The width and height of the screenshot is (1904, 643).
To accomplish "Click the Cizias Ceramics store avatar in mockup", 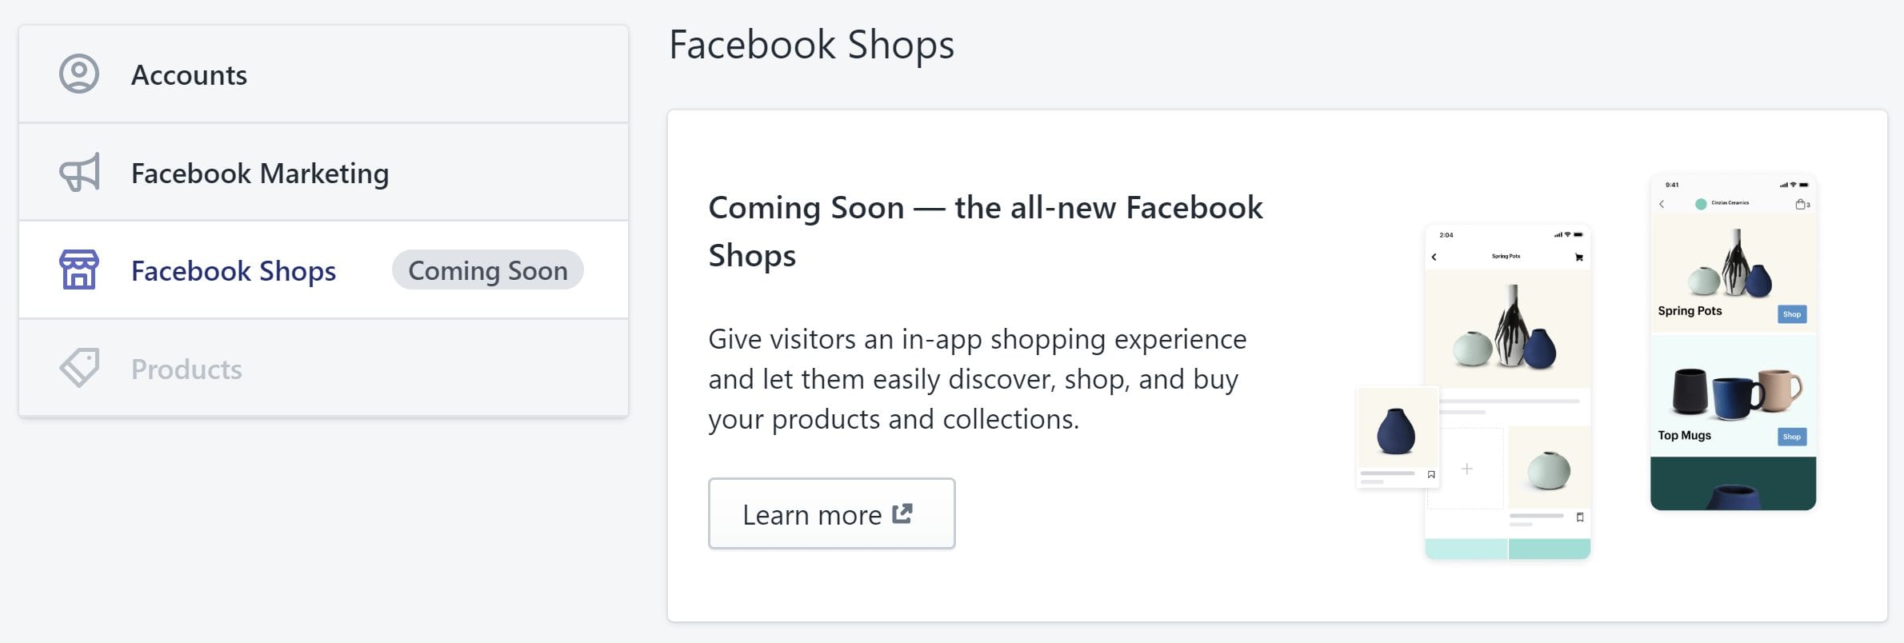I will (1701, 203).
